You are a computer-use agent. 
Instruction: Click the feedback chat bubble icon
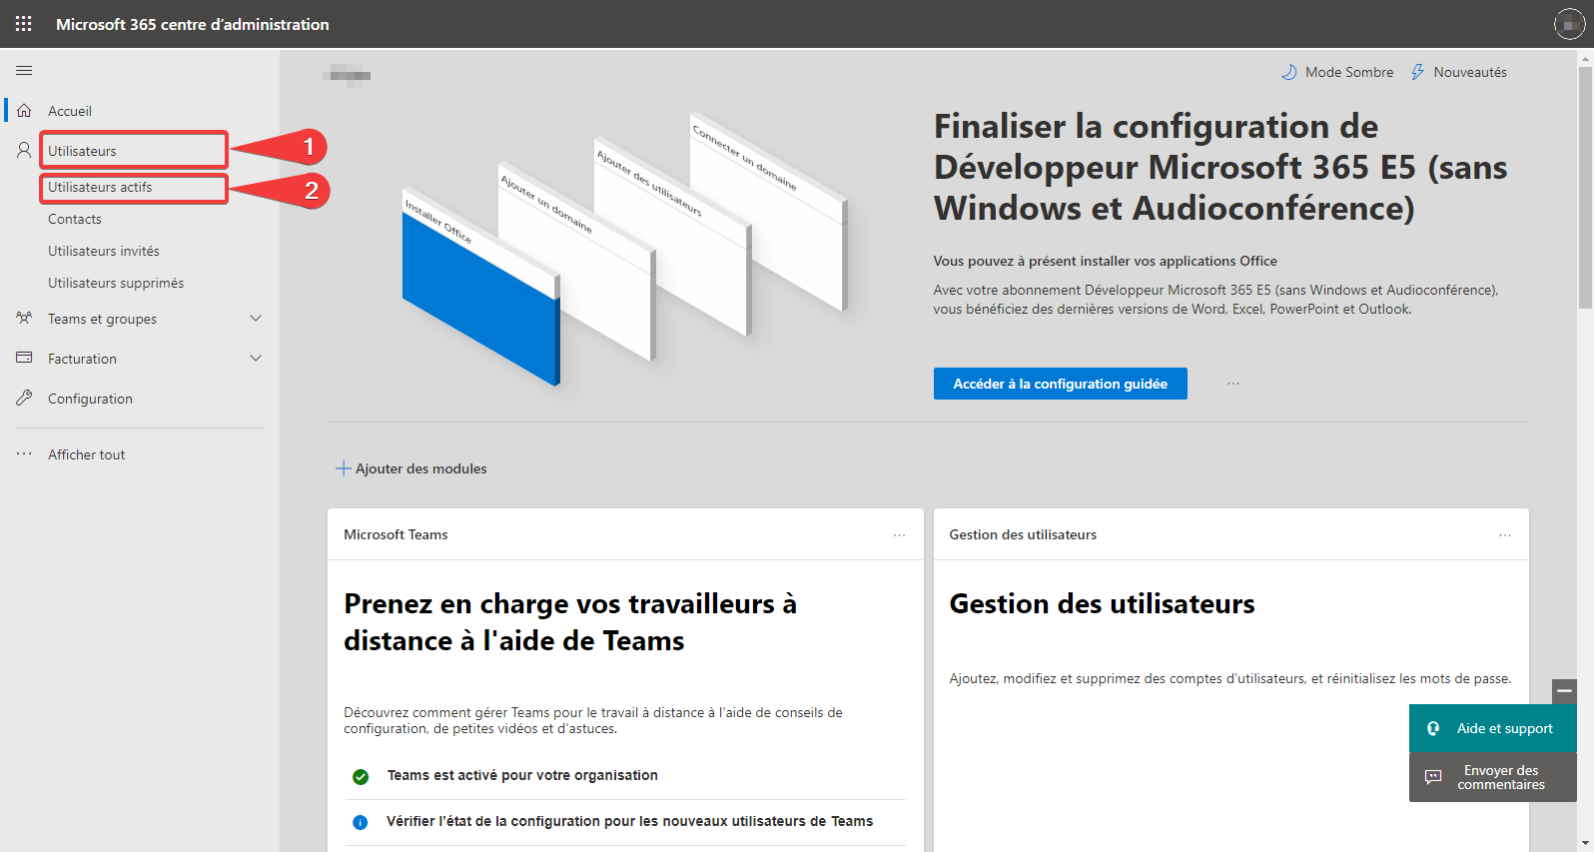pos(1433,777)
